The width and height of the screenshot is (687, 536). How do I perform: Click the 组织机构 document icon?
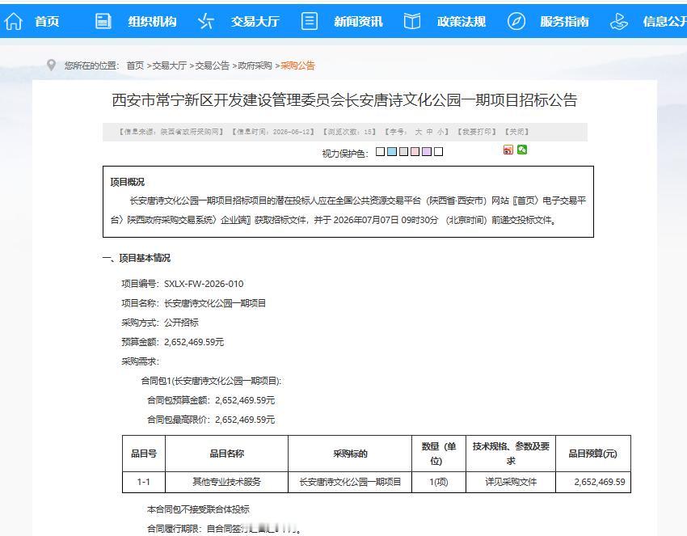(x=103, y=21)
